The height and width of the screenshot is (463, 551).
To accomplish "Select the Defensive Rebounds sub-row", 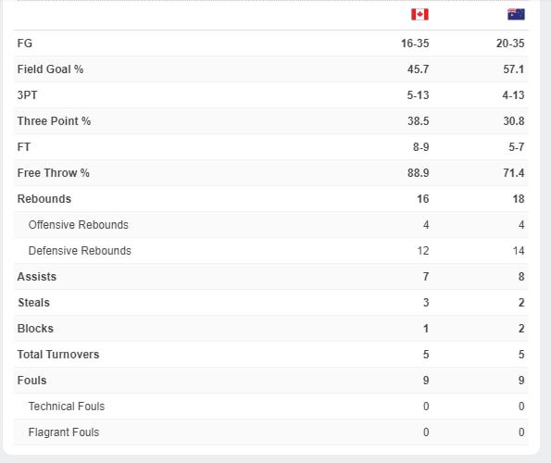I will (x=271, y=251).
